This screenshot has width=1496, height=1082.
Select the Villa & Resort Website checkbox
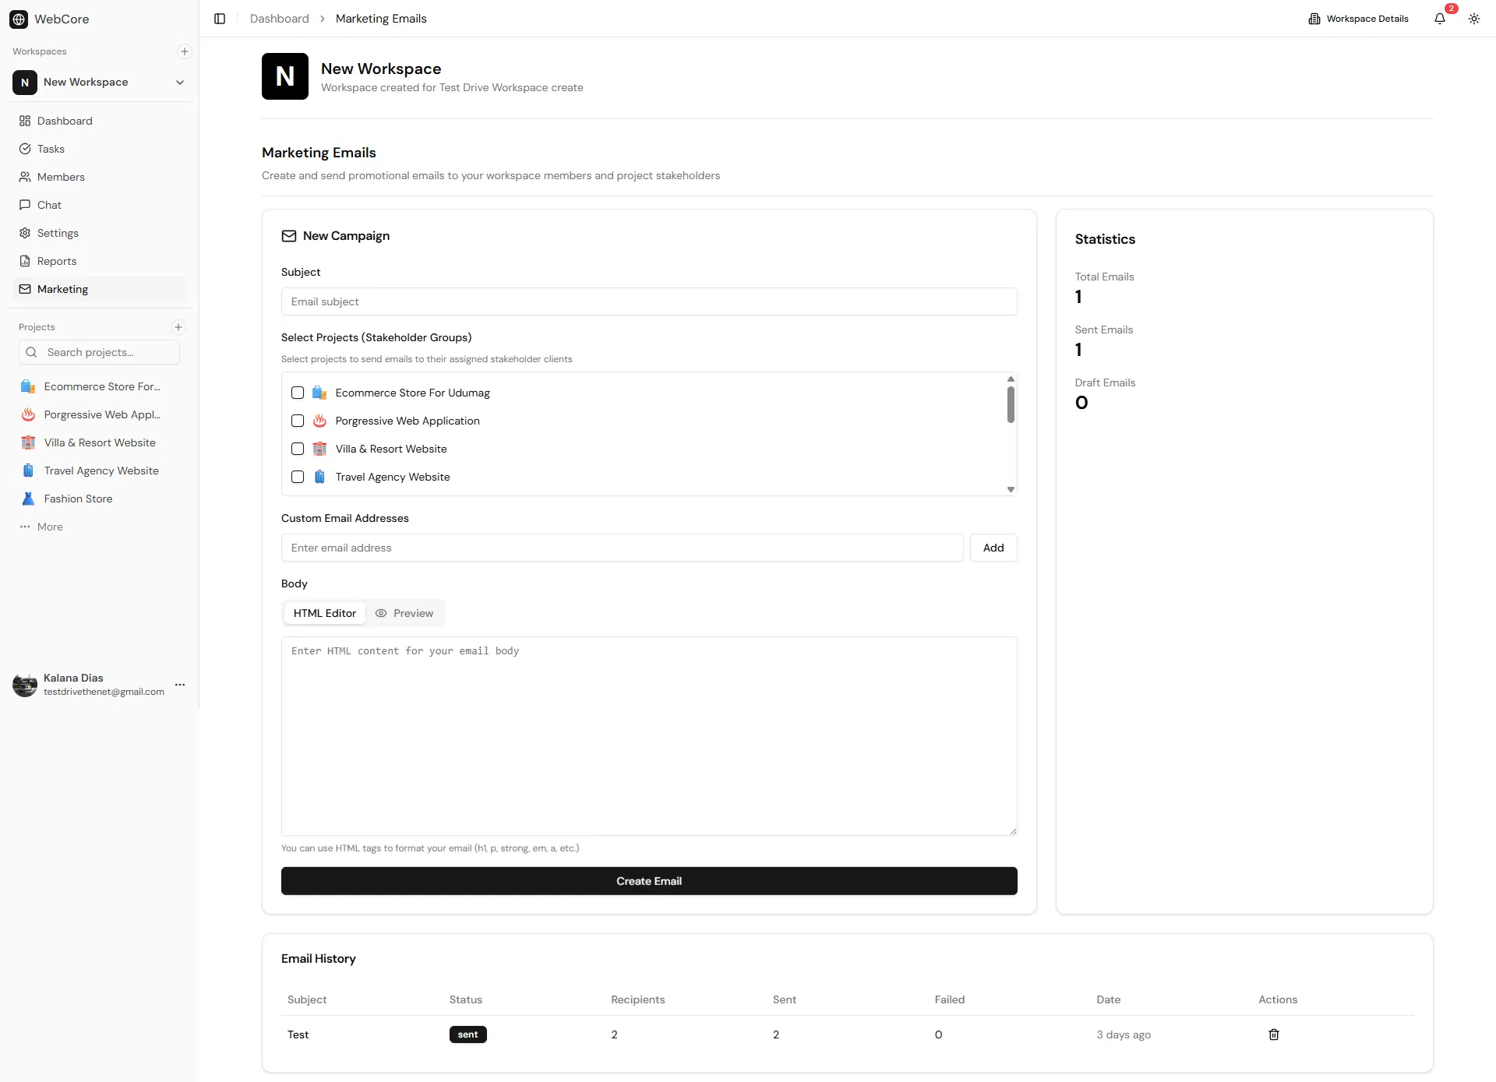pos(297,449)
